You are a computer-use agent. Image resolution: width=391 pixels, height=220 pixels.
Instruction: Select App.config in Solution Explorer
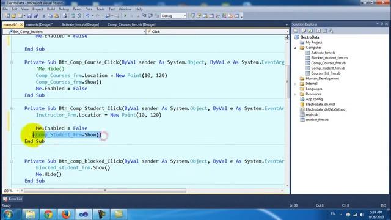[314, 99]
